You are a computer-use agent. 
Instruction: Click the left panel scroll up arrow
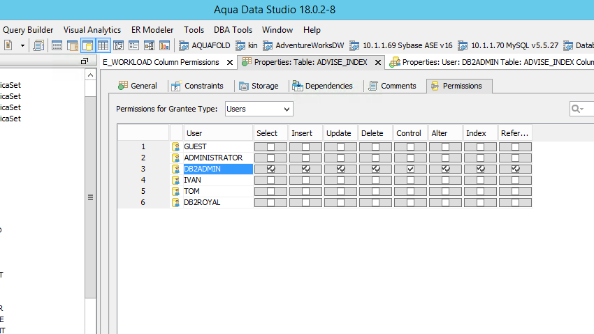pos(90,75)
